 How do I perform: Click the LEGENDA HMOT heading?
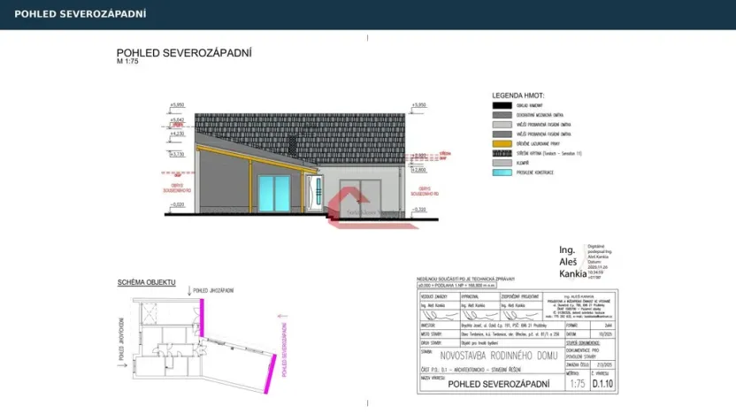[x=518, y=96]
